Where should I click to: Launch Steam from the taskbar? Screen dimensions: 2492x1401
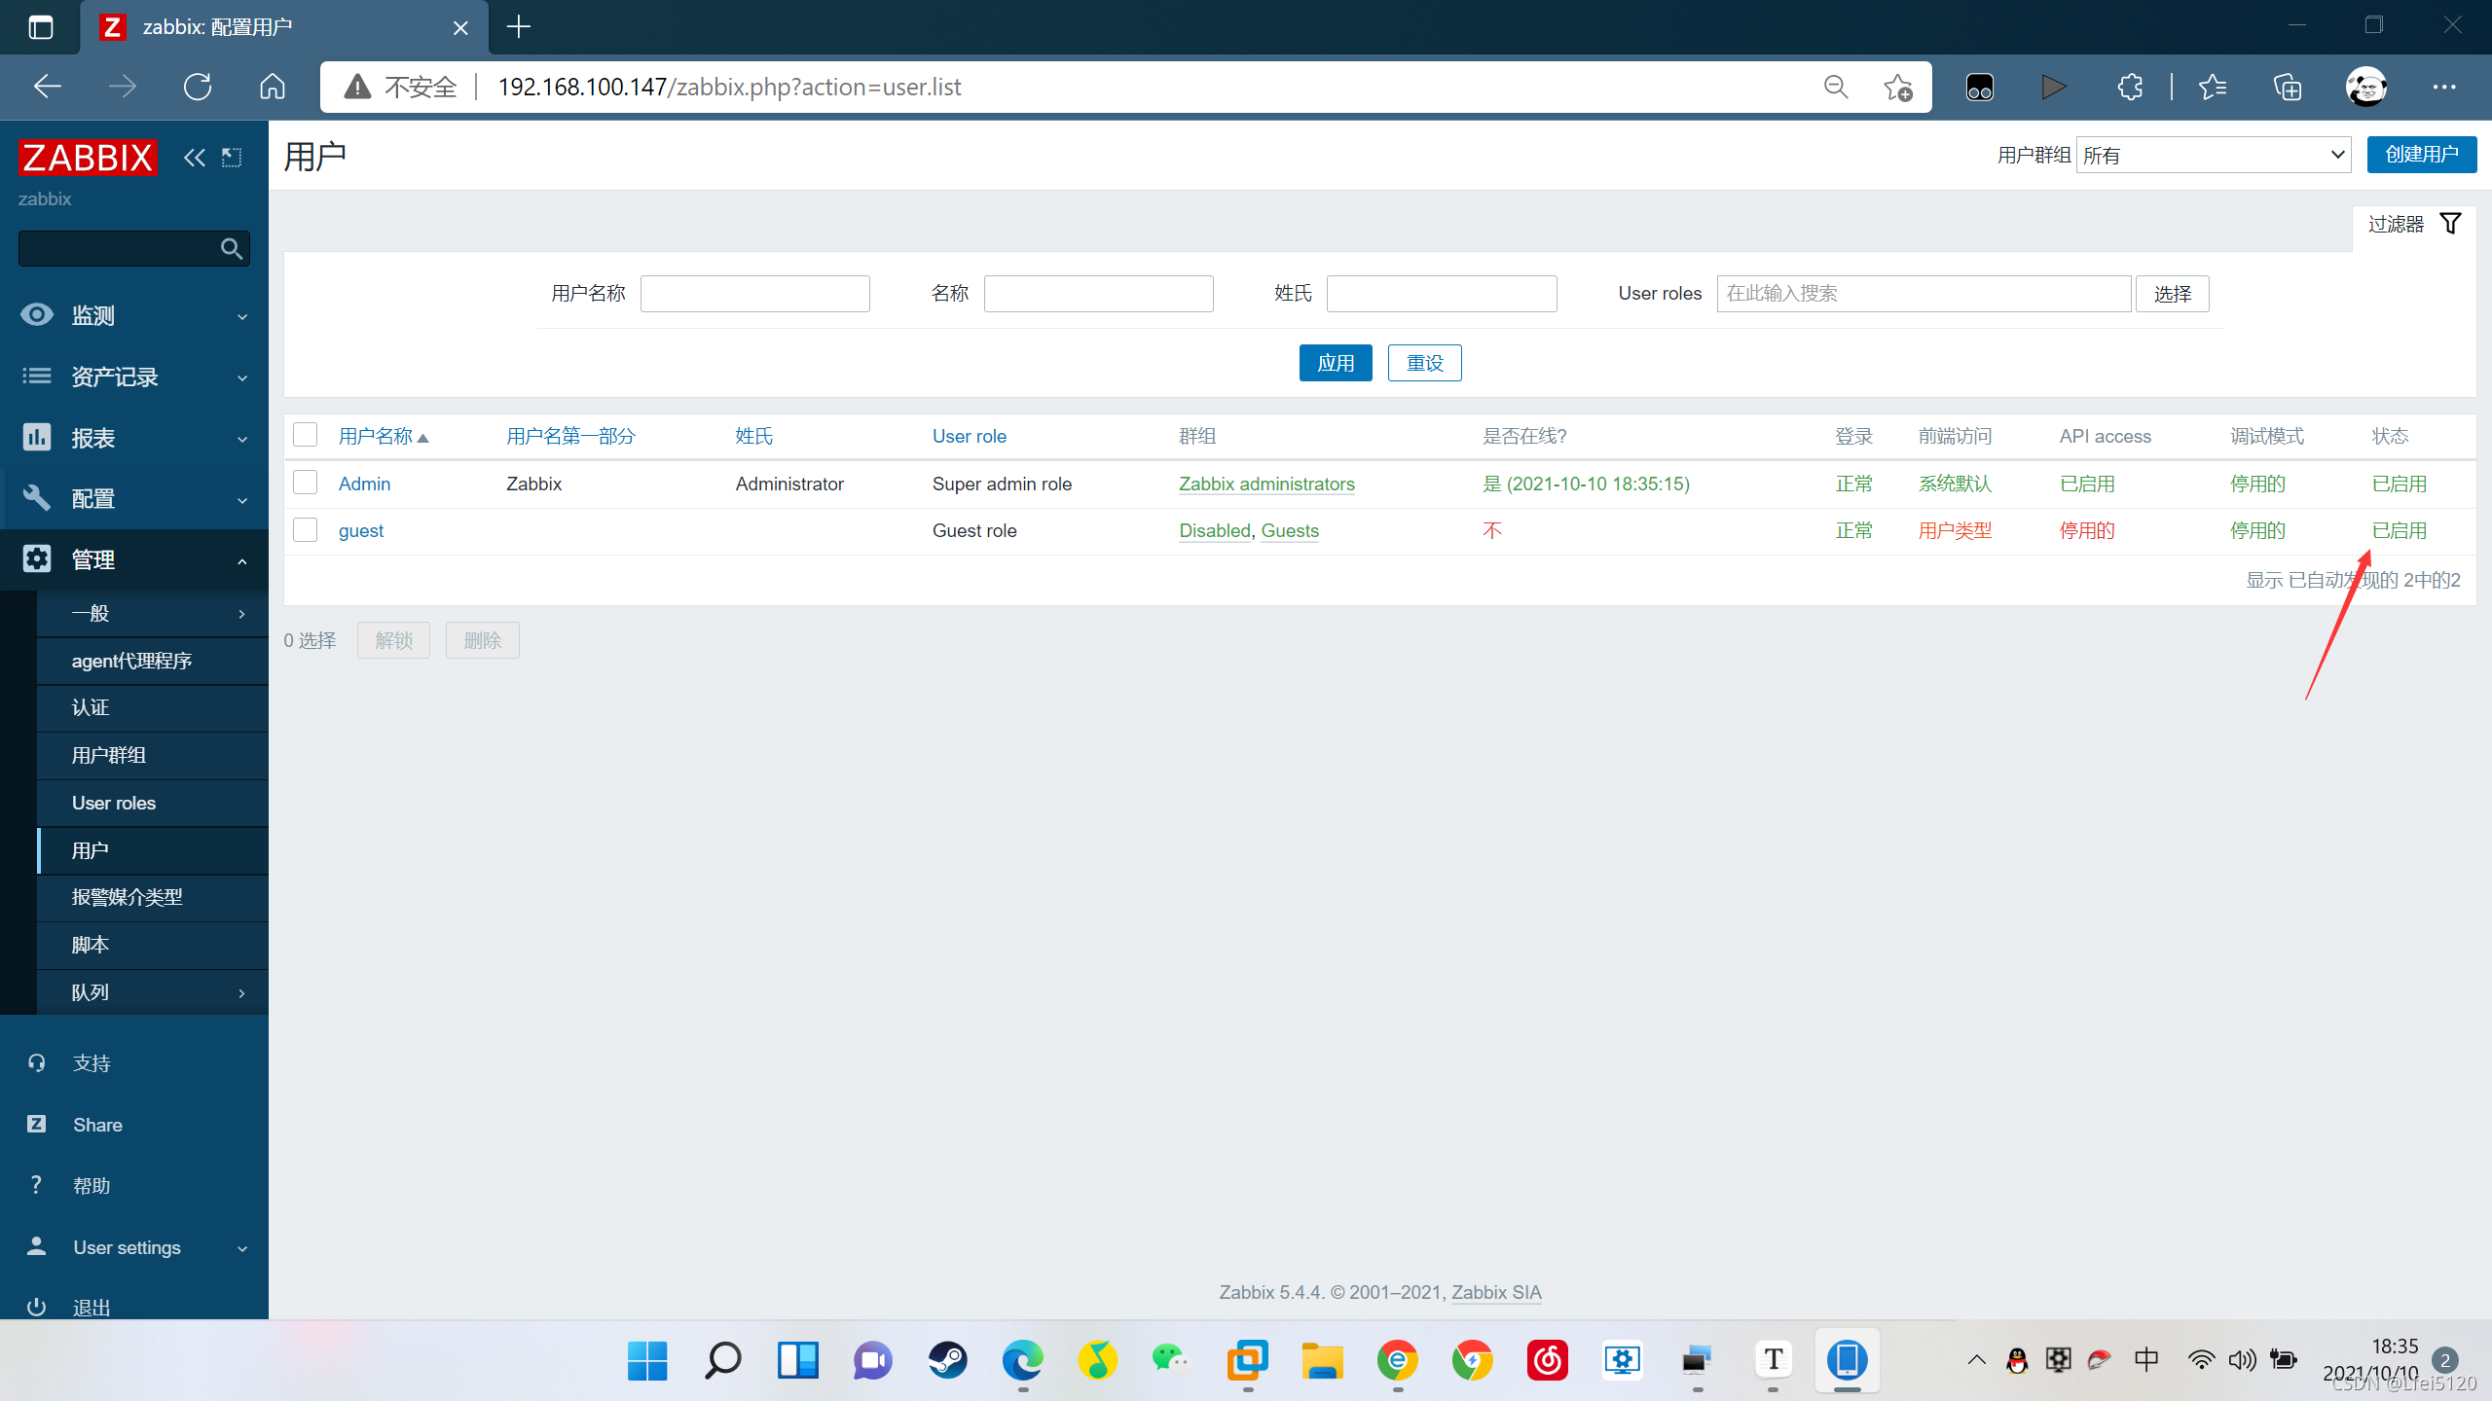coord(947,1360)
